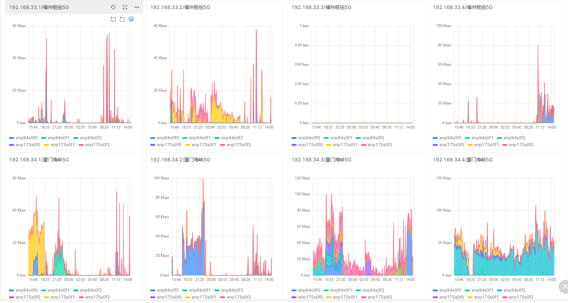Screen dimensions: 568x303
Task: Click the 192.168.33.2/福州枢纽5G panel title
Action: 180,7
